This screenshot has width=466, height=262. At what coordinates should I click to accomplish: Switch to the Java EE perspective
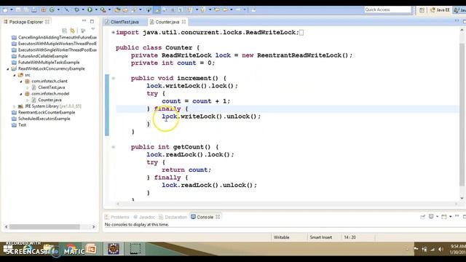440,10
